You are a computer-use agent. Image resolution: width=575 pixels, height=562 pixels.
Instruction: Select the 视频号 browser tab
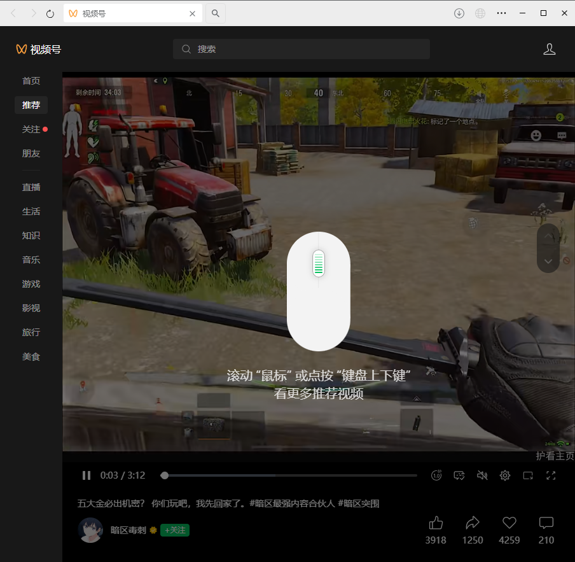coord(133,13)
